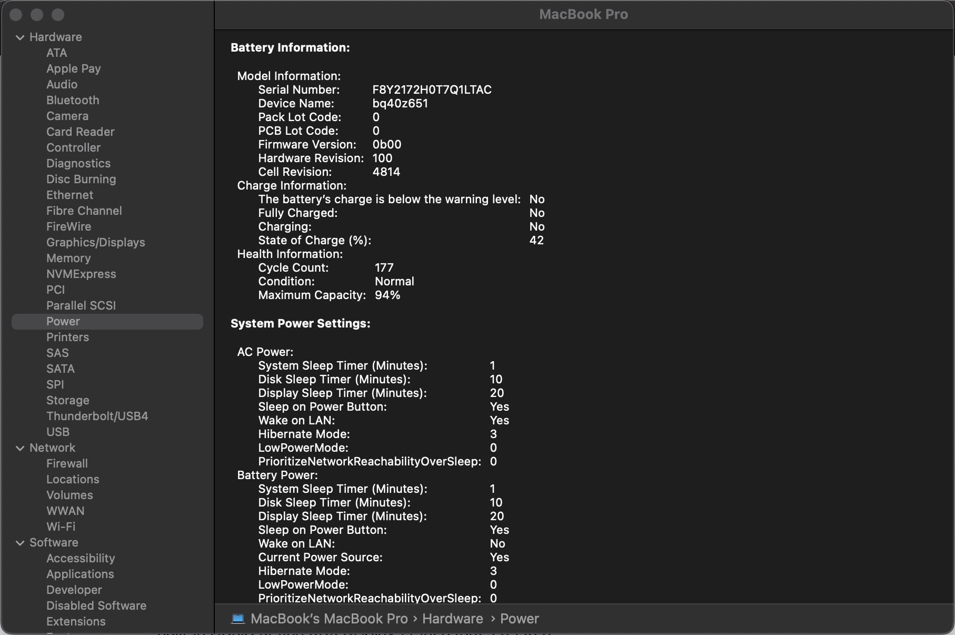Image resolution: width=955 pixels, height=635 pixels.
Task: Select Extensions under Software
Action: 76,622
